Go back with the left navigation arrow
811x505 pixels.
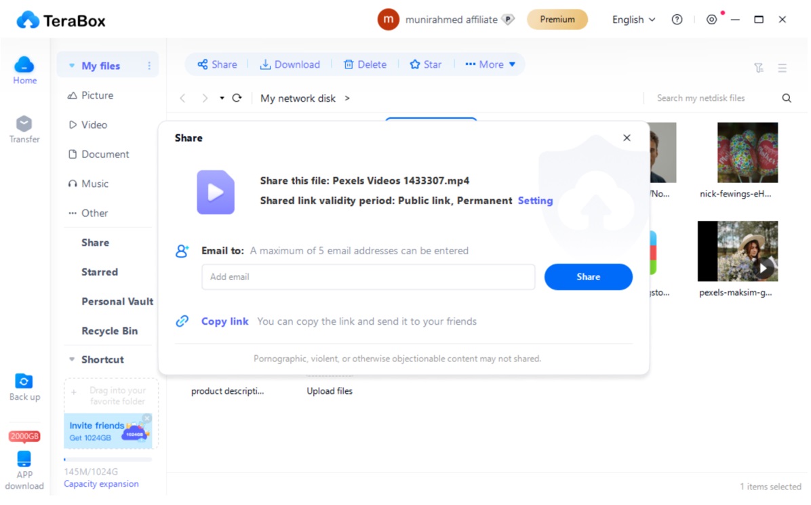(182, 98)
